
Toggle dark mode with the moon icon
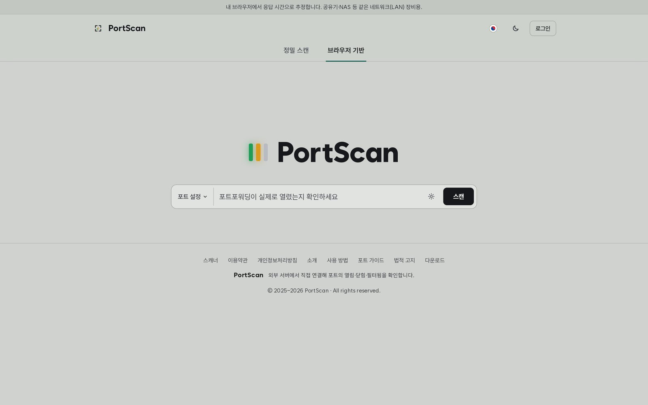click(x=516, y=28)
